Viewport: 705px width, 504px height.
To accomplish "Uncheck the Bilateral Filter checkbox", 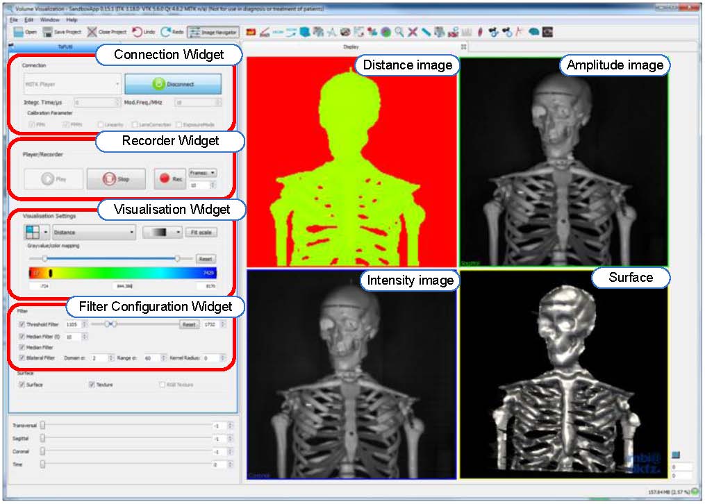I will click(x=22, y=358).
